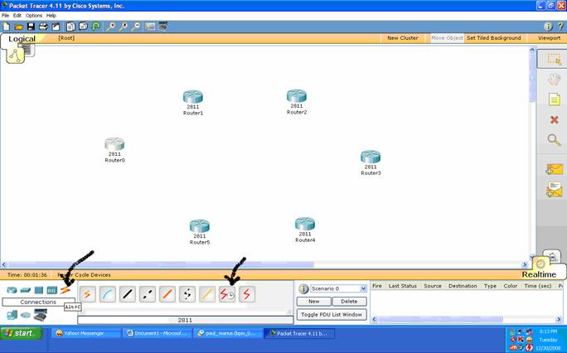Pick the Add Simple PDU envelope tool
Viewport: 567px width, 353px height.
point(554,170)
